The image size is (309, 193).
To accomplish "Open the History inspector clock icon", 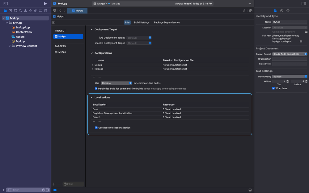I will pyautogui.click(x=281, y=10).
